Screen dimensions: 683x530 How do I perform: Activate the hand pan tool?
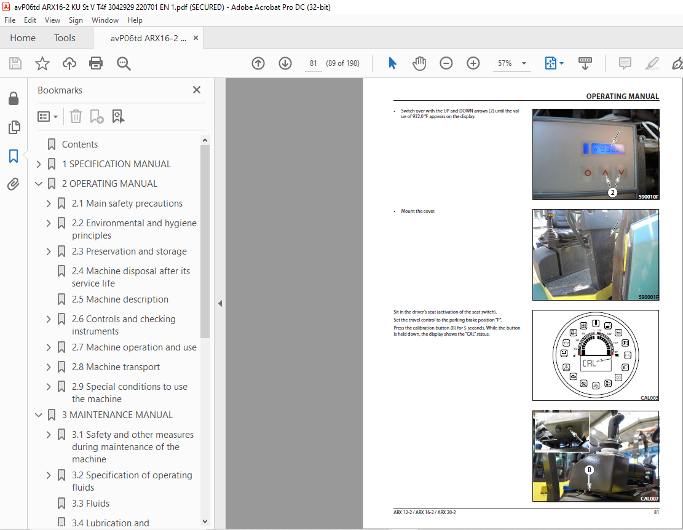[419, 63]
